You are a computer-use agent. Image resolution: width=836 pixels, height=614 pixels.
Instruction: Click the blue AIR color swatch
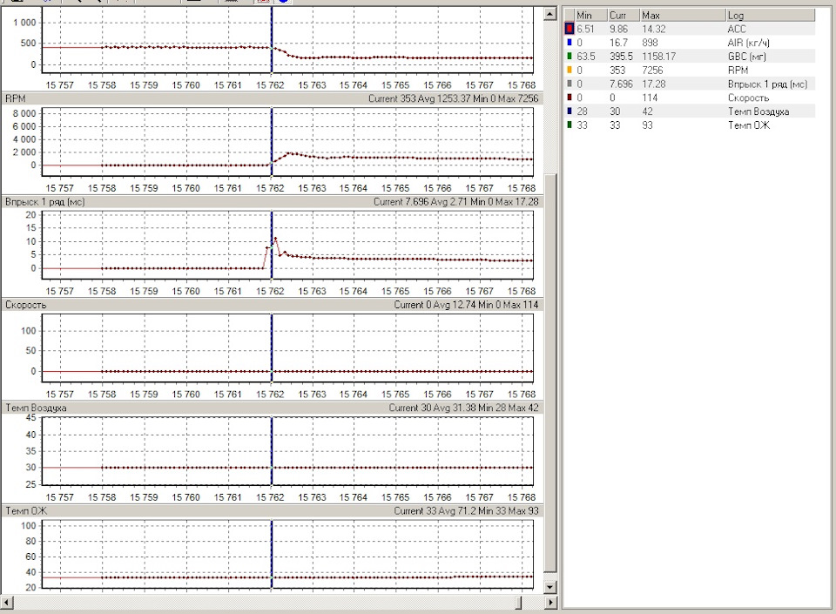(x=569, y=43)
